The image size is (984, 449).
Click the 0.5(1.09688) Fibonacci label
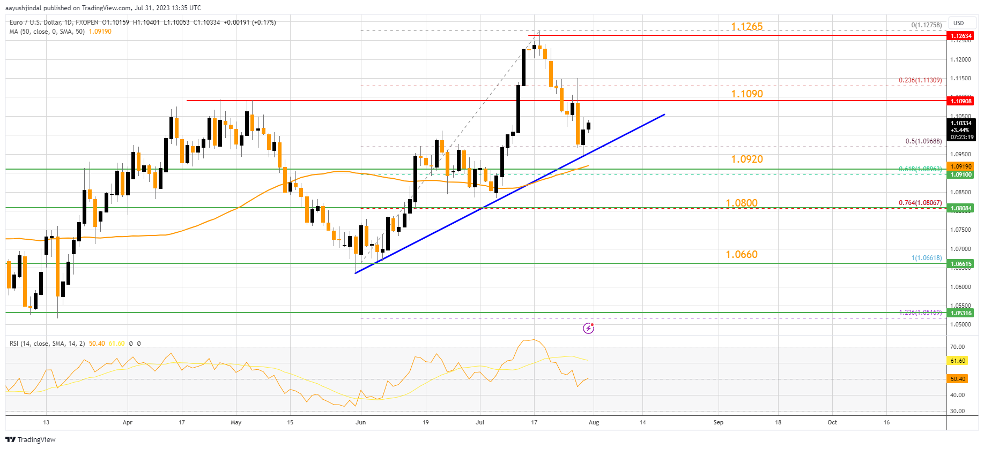point(923,141)
